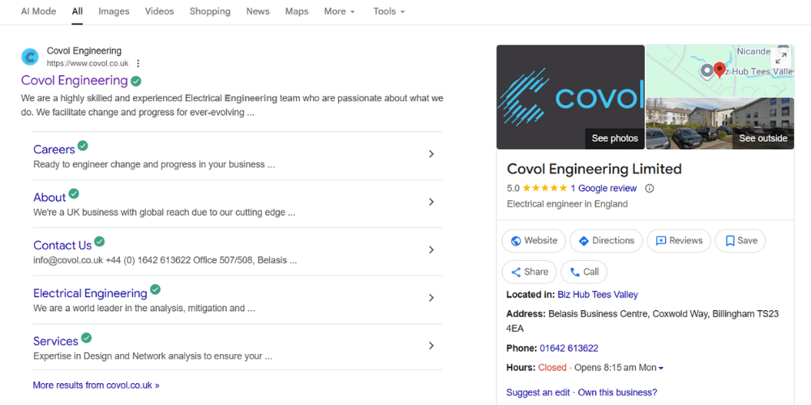
Task: Click More results from covol.co.uk link
Action: tap(96, 386)
